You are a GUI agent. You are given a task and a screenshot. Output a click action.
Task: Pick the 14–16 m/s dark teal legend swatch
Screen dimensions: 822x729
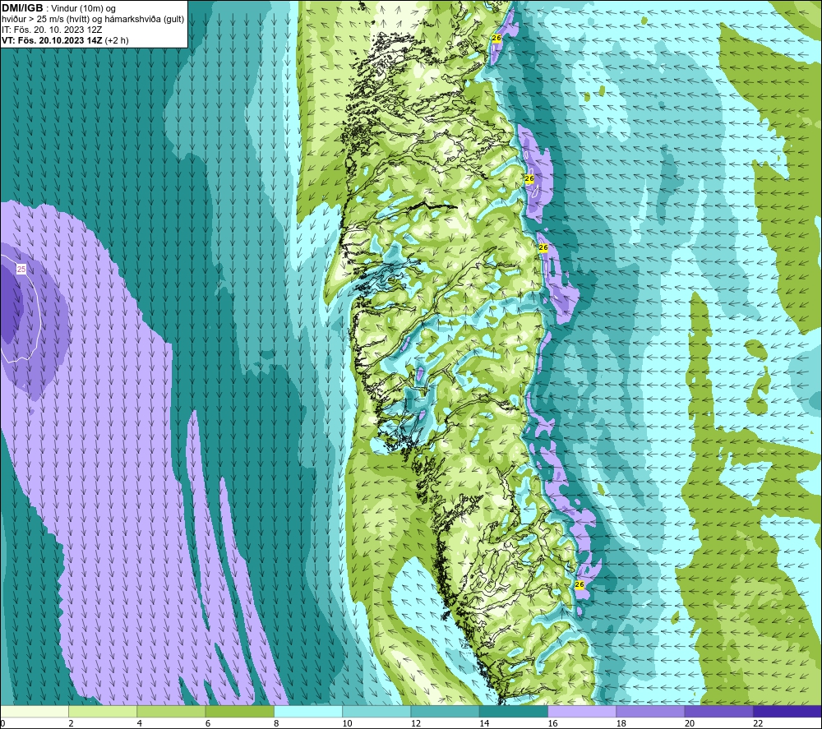tap(514, 711)
